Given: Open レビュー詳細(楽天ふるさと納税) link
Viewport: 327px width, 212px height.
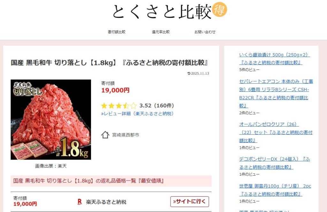Looking at the screenshot, I should click(137, 114).
